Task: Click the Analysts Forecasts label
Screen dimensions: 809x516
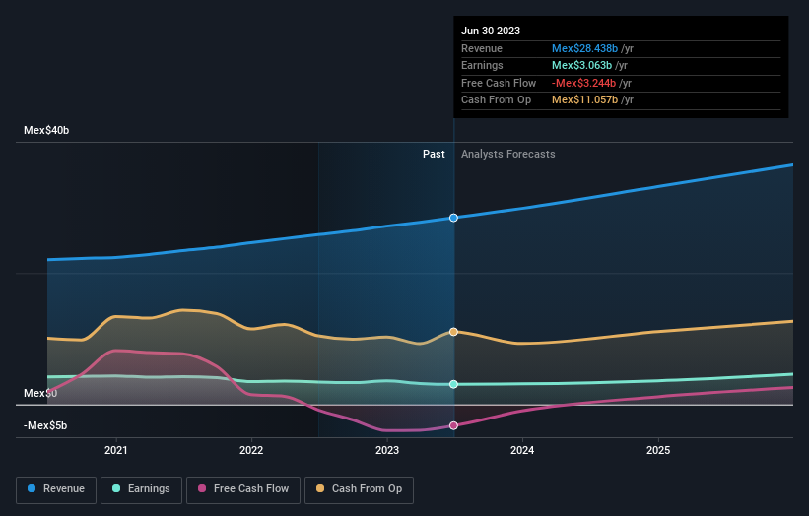Action: click(508, 155)
